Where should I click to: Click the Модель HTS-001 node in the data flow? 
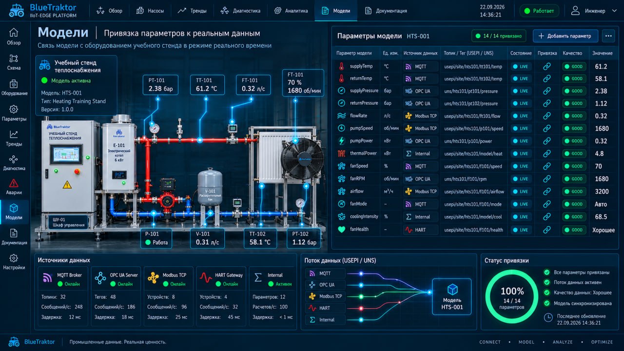(x=451, y=296)
